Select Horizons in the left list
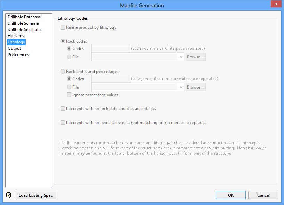Image resolution: width=284 pixels, height=205 pixels. pos(16,36)
